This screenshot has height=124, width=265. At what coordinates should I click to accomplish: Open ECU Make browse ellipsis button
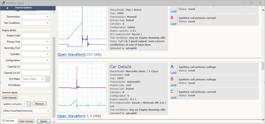pos(48,79)
